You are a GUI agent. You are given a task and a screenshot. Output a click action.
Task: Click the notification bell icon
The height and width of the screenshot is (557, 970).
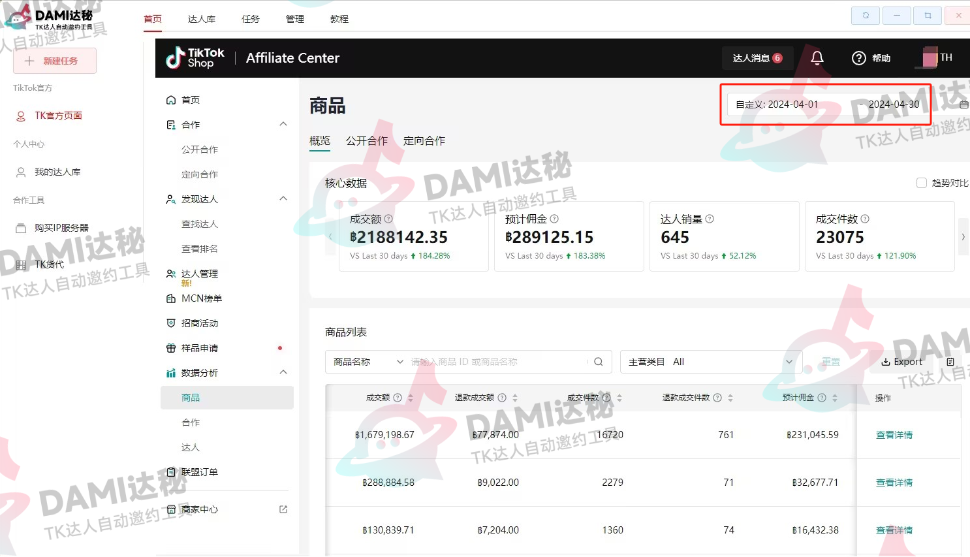pyautogui.click(x=817, y=58)
